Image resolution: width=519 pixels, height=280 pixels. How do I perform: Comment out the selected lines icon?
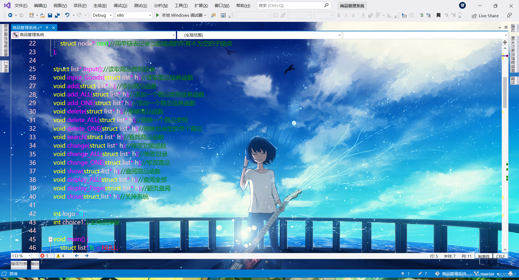coord(421,15)
